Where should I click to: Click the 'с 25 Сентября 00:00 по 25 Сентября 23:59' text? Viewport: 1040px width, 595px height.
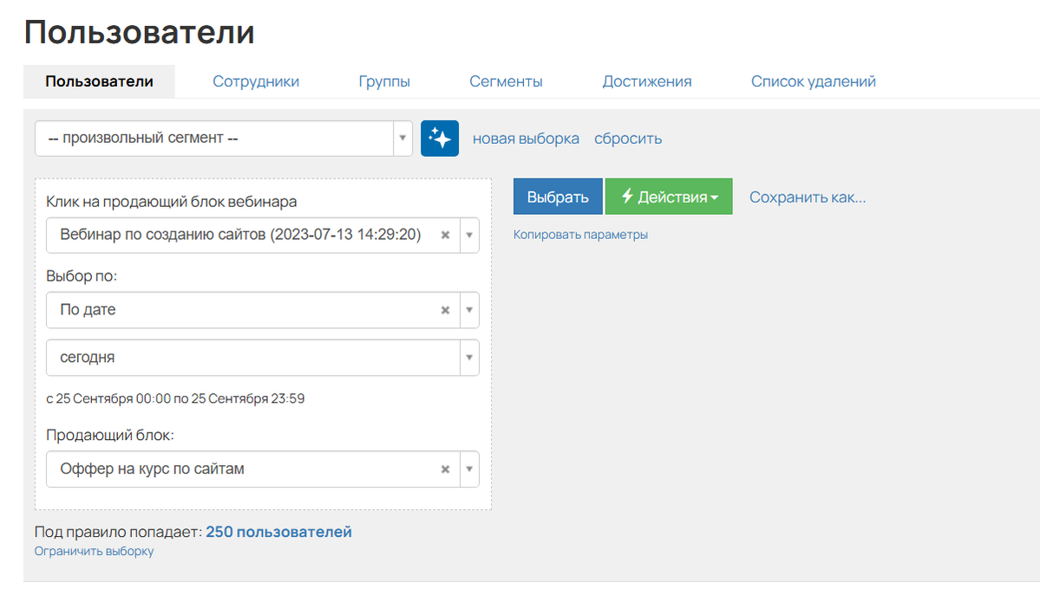click(x=175, y=399)
